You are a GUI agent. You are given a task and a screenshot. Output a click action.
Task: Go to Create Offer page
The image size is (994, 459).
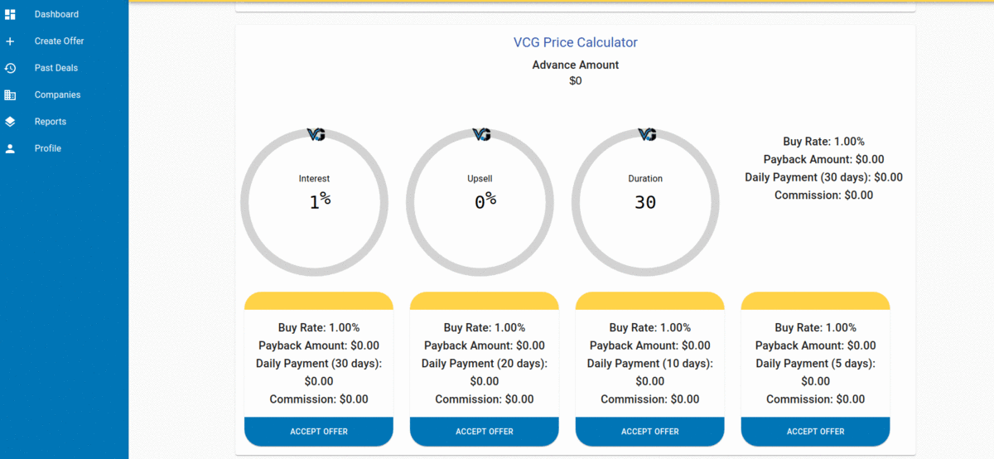[59, 41]
